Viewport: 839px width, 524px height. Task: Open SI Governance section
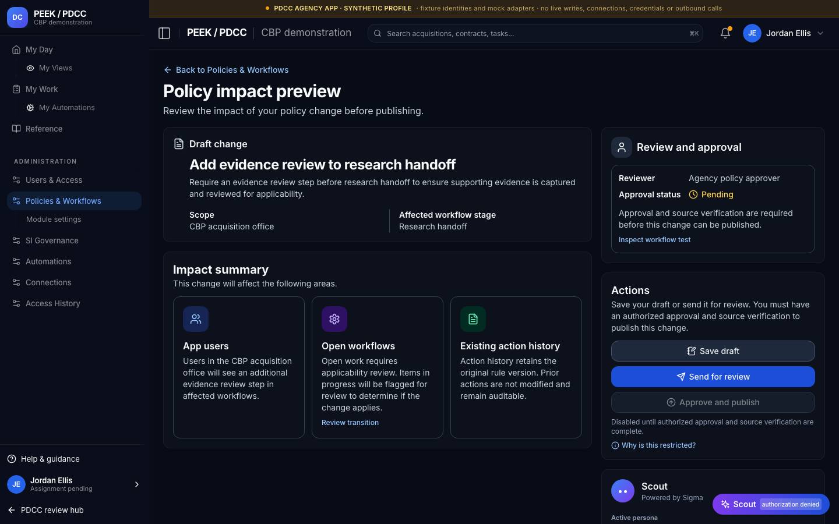74,240
